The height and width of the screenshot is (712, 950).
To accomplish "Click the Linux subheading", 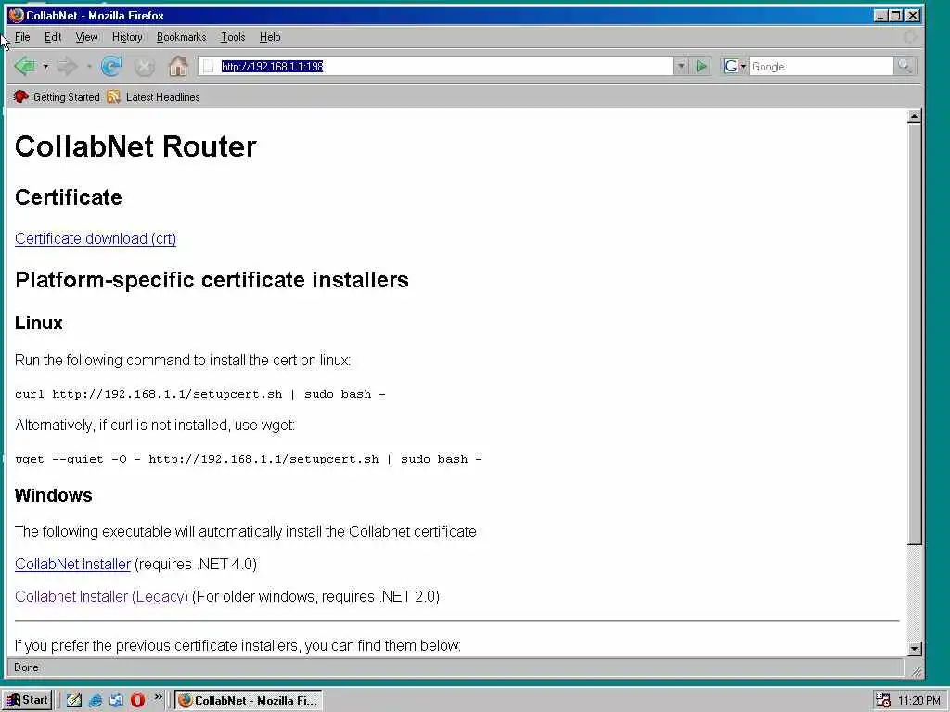I will pyautogui.click(x=39, y=323).
